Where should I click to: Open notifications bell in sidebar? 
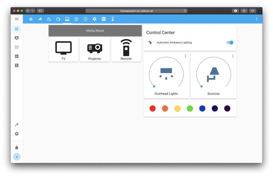click(17, 148)
